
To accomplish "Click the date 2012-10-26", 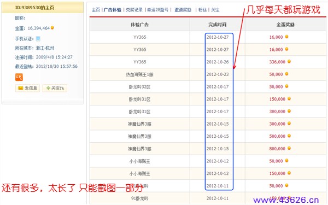I will (x=218, y=62).
